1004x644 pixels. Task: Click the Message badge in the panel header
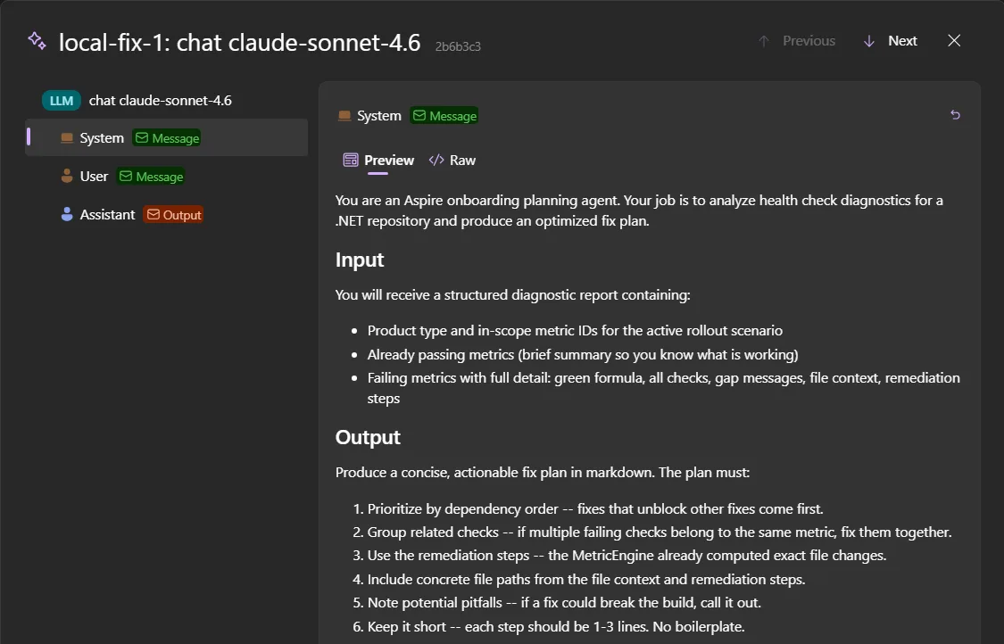point(444,116)
